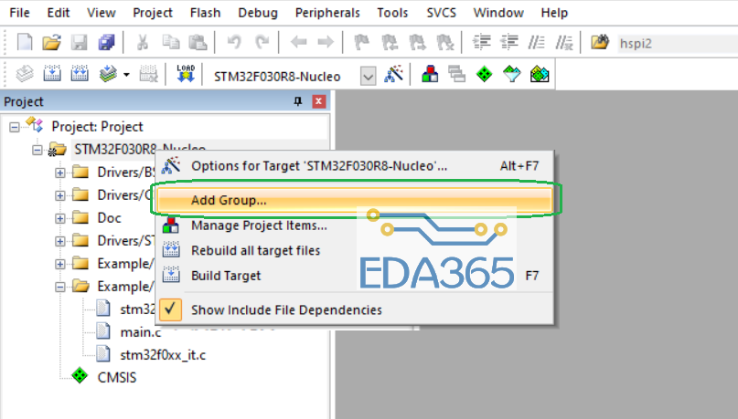Click the Copy icon in toolbar
Viewport: 738px width, 419px height.
tap(170, 43)
